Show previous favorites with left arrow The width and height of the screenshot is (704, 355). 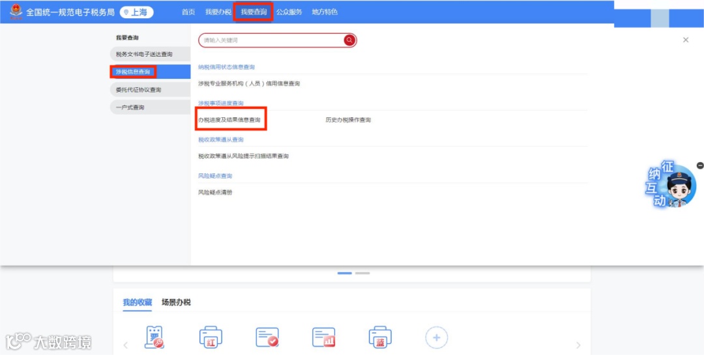pyautogui.click(x=126, y=345)
